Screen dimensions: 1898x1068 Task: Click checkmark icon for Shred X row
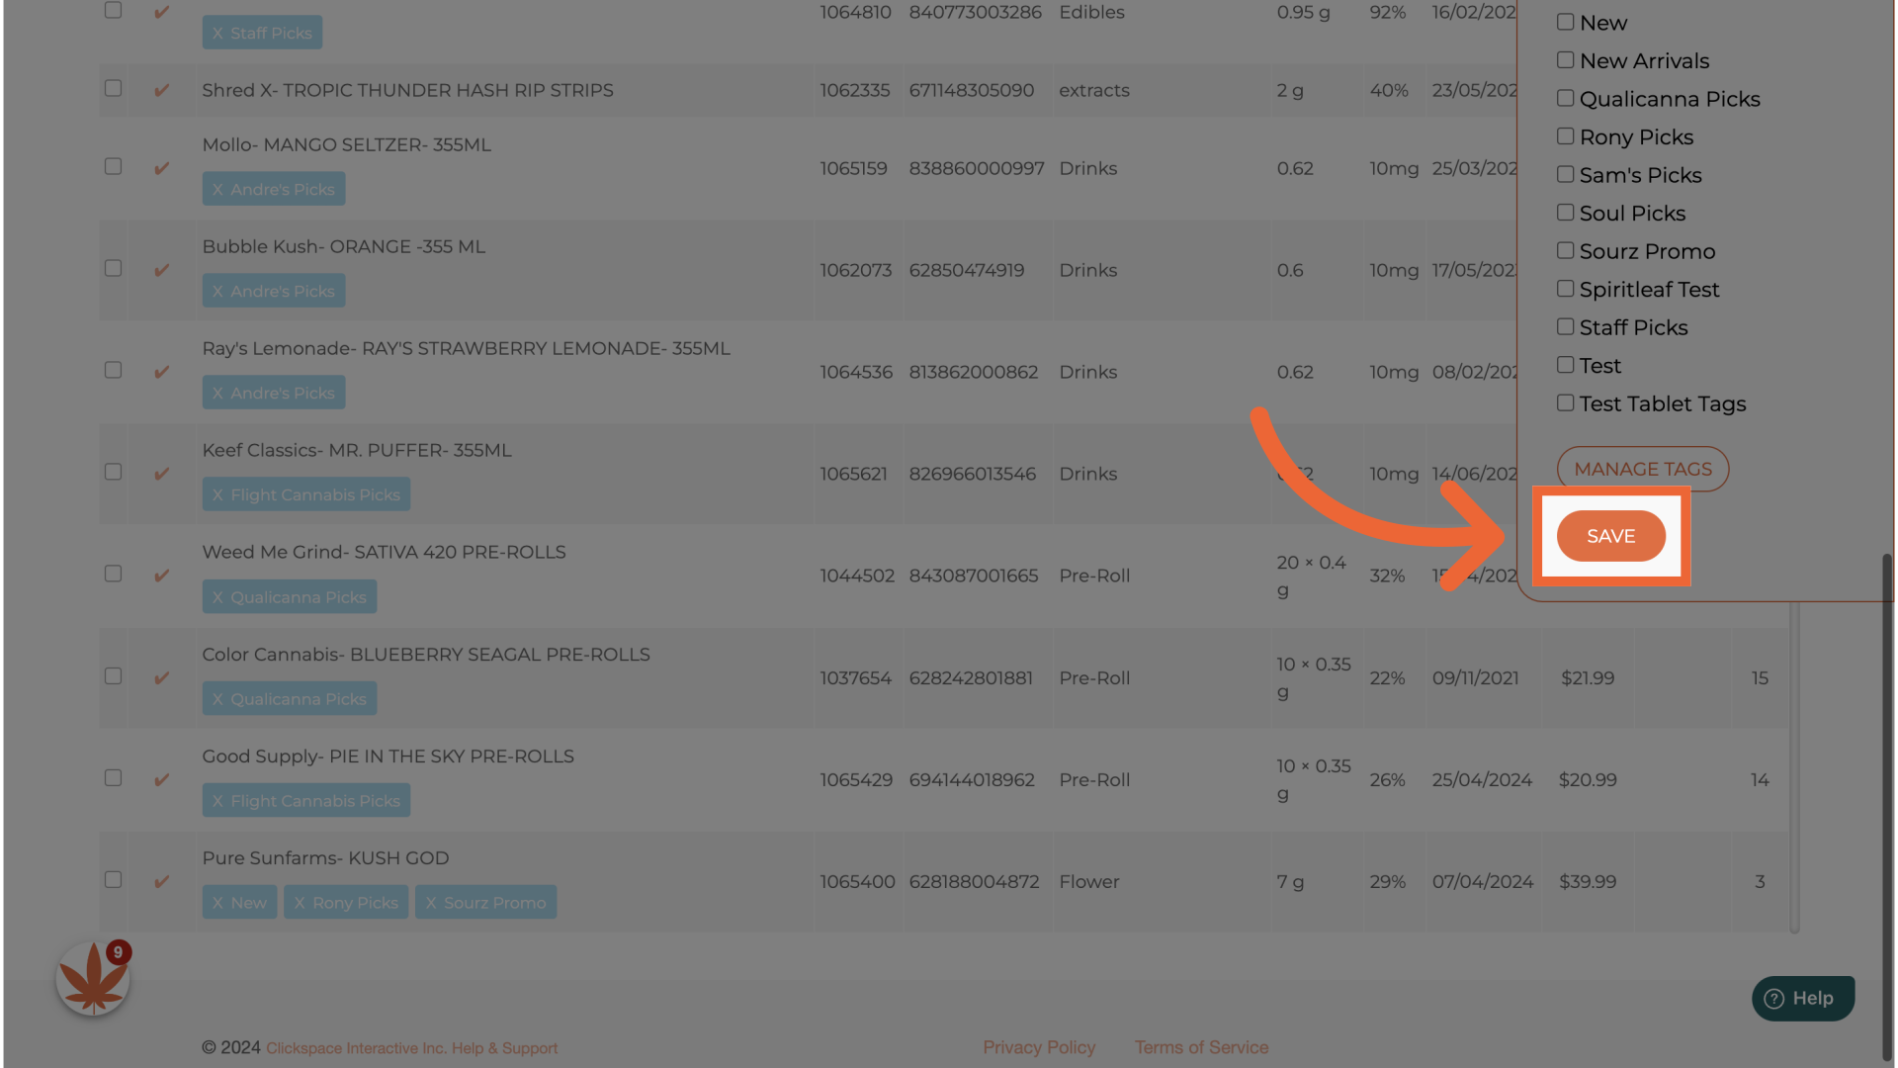click(162, 90)
